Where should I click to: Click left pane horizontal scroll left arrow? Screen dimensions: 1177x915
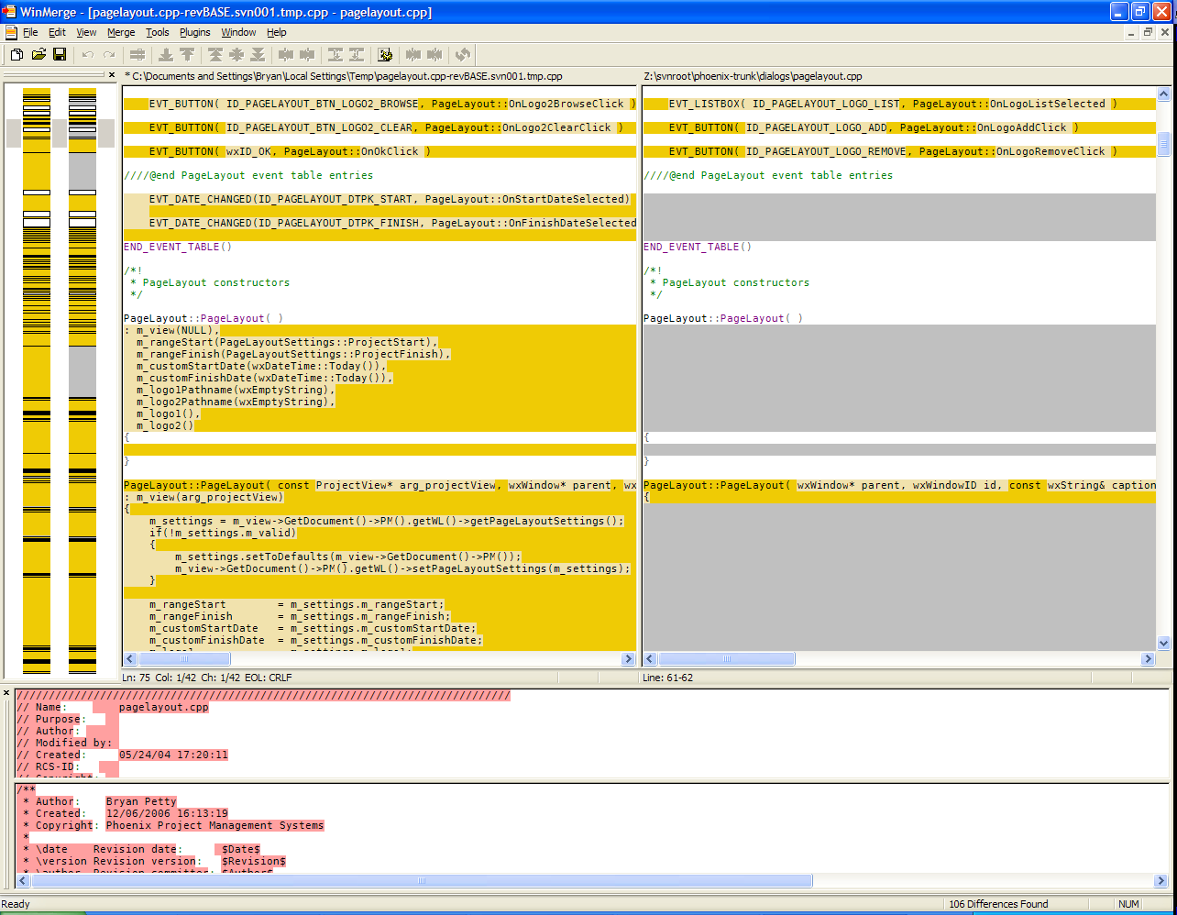click(130, 659)
